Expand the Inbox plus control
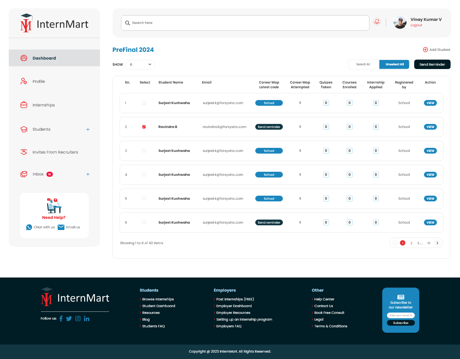Viewport: 460px width, 359px height. tap(88, 174)
